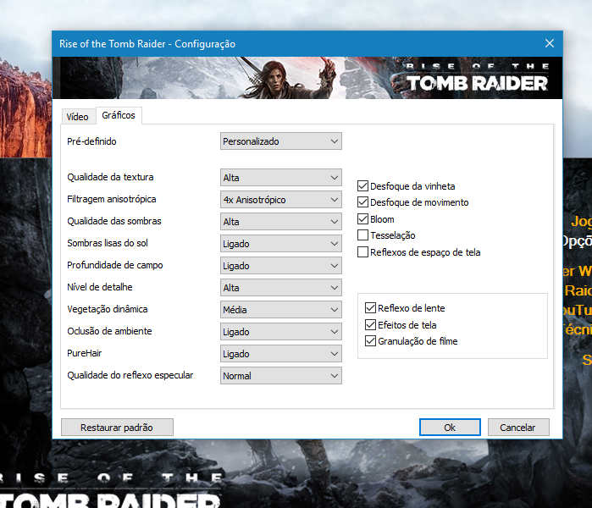Switch to the Vídeo tab
The width and height of the screenshot is (592, 508).
pyautogui.click(x=77, y=117)
